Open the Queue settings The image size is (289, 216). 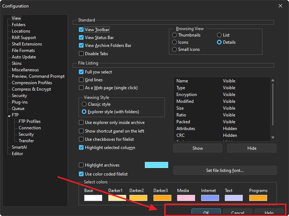[18, 109]
